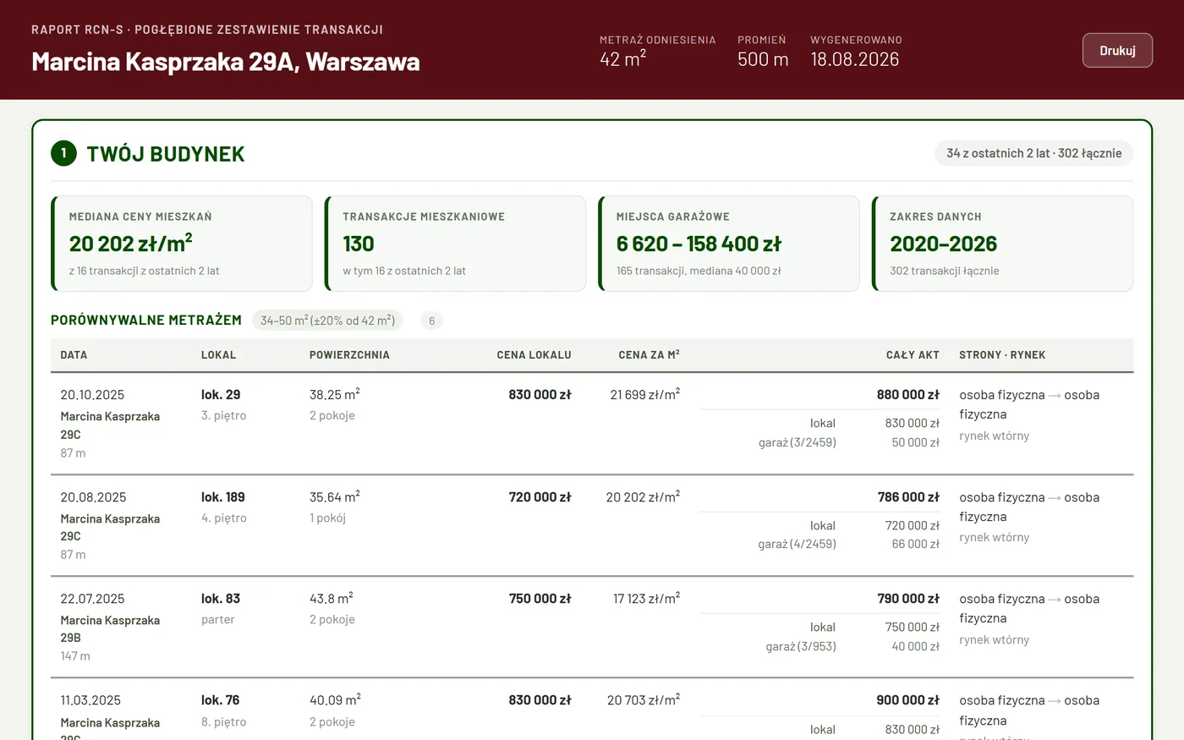
Task: Click the date 20.08.2025
Action: click(x=93, y=497)
